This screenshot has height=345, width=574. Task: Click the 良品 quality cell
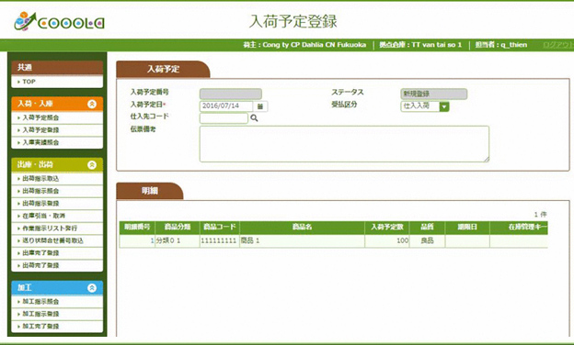(427, 241)
